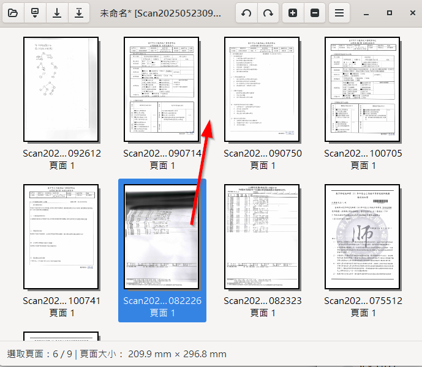Maximize the application window
422x367 pixels.
pyautogui.click(x=390, y=13)
